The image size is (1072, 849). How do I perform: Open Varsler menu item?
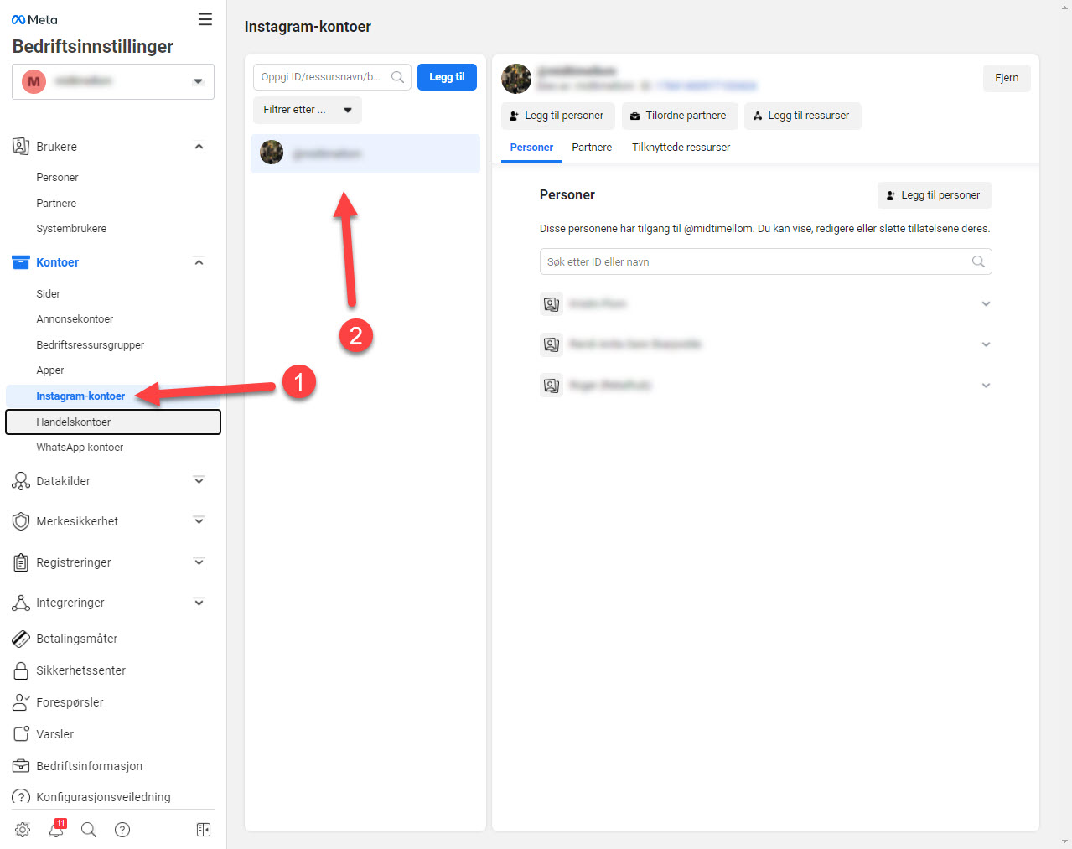pos(54,734)
